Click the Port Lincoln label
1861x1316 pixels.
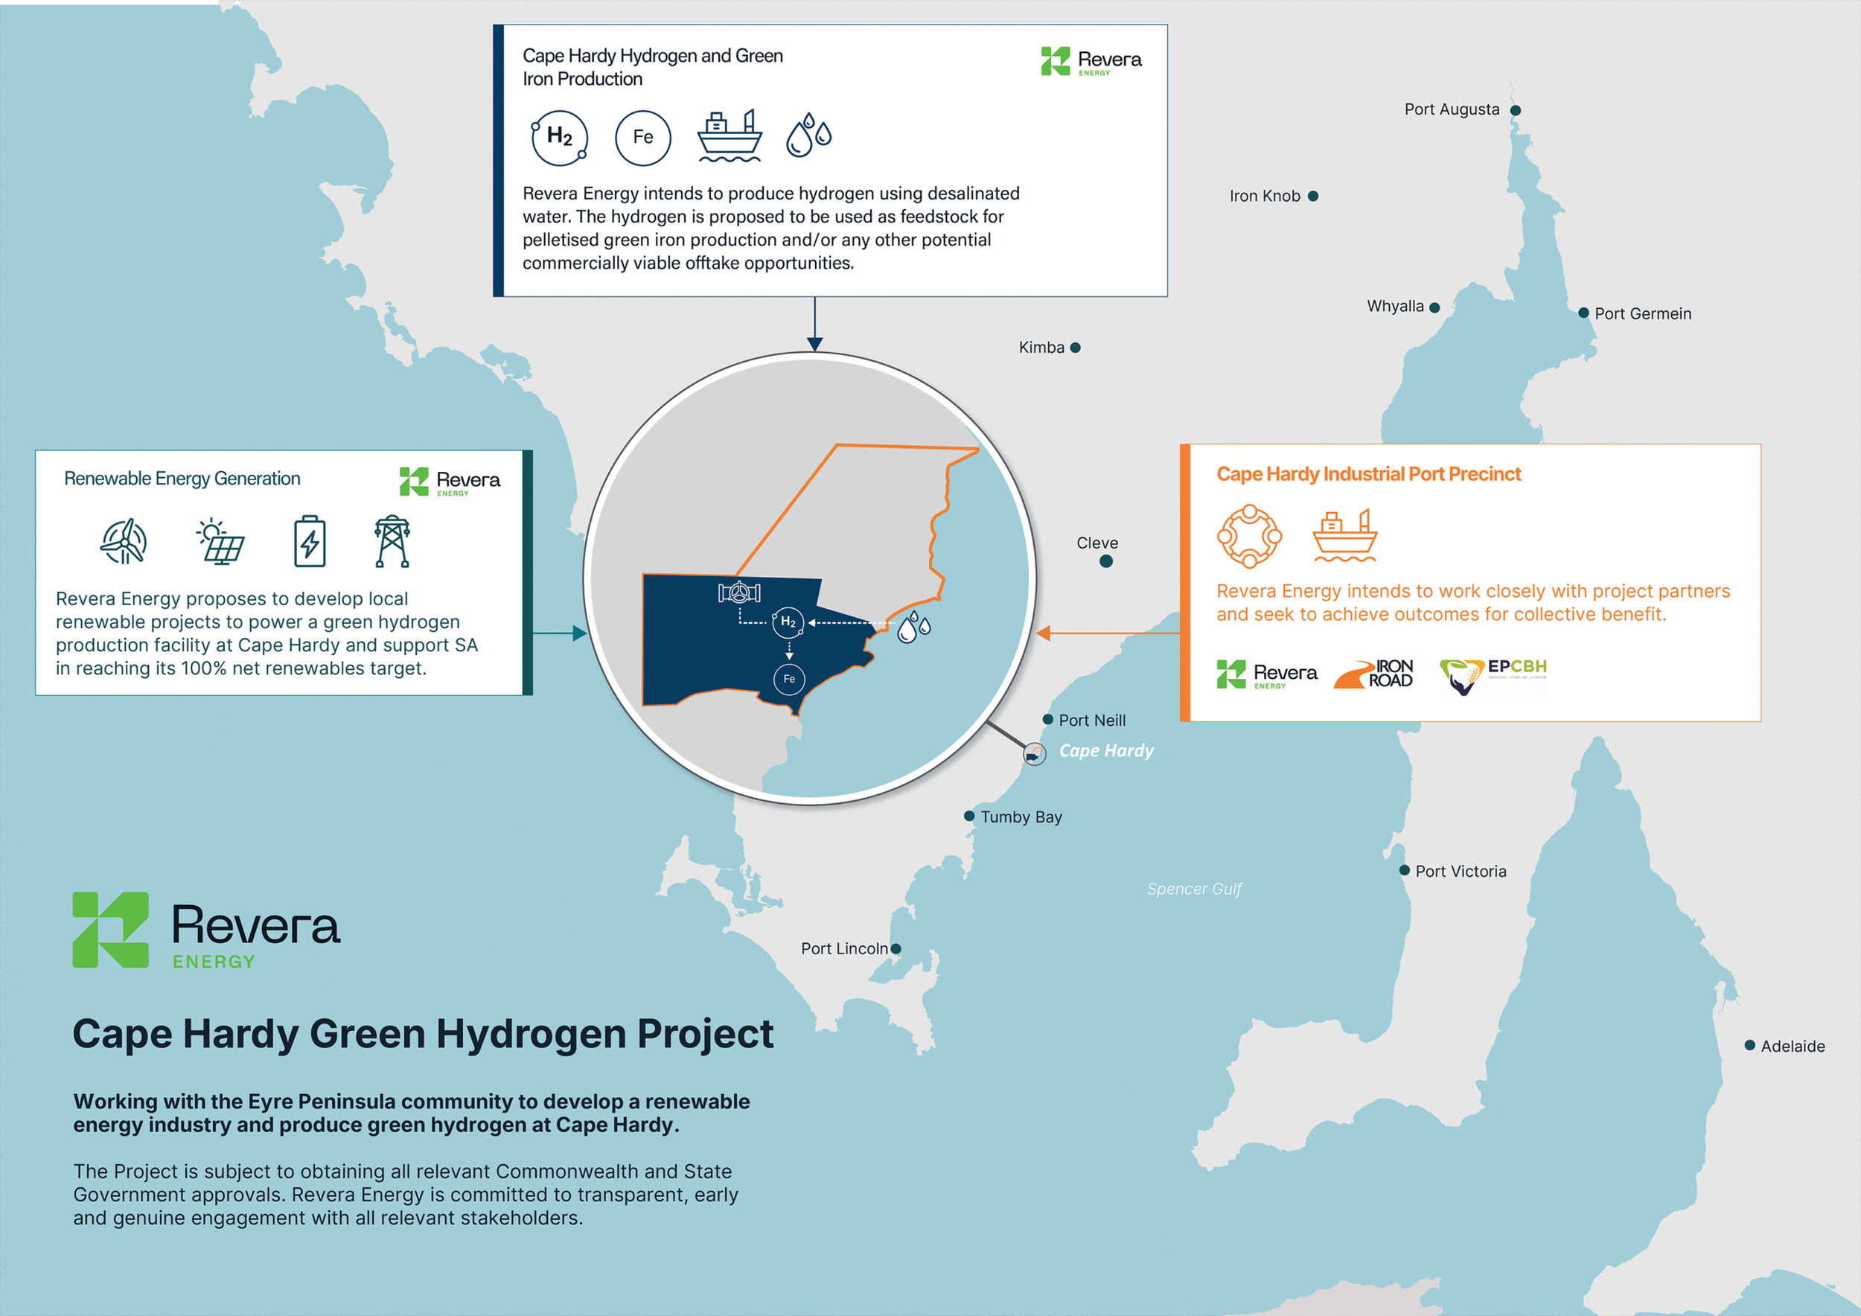(x=845, y=949)
